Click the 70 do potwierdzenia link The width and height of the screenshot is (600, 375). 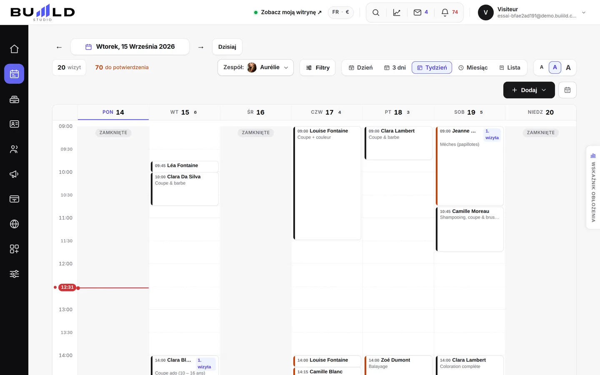tap(122, 67)
